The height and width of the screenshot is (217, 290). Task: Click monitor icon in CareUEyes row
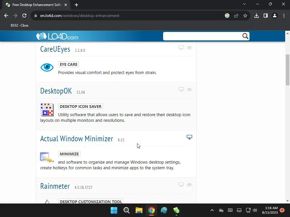[181, 47]
